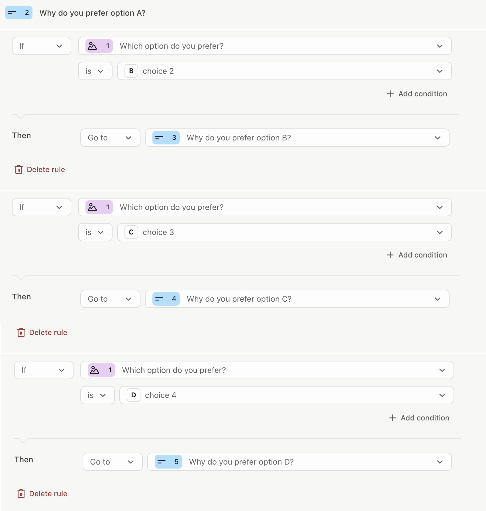Click the trash icon of first Delete rule

click(19, 169)
